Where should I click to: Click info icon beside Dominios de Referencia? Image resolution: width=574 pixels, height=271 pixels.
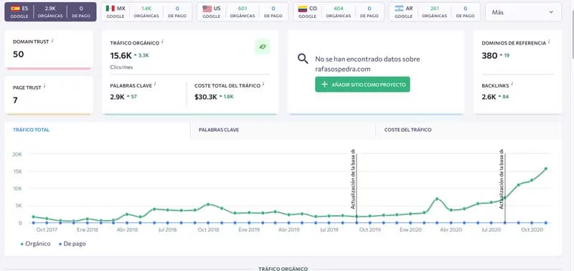point(549,42)
